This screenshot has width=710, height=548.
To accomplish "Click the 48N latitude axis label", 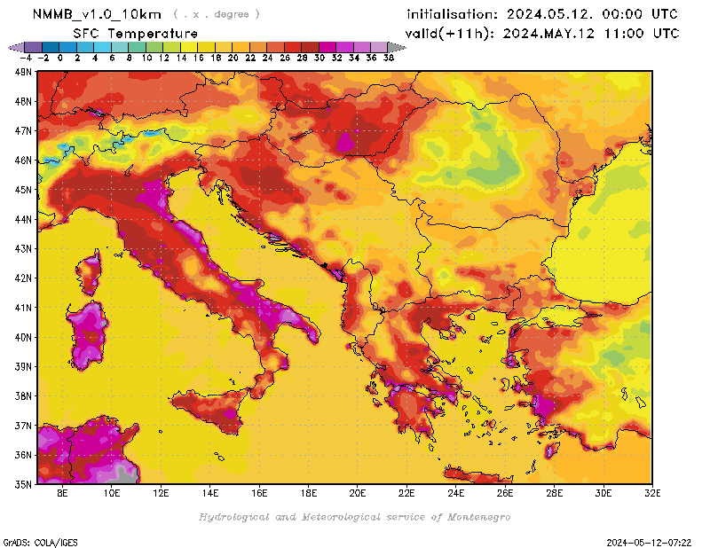I will (24, 101).
